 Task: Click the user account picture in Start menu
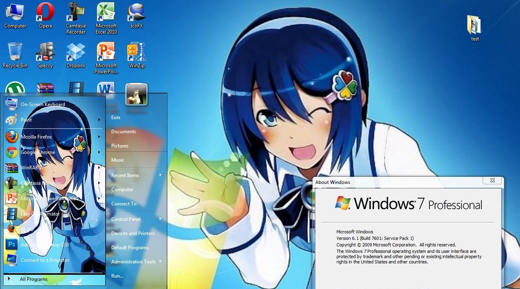136,94
